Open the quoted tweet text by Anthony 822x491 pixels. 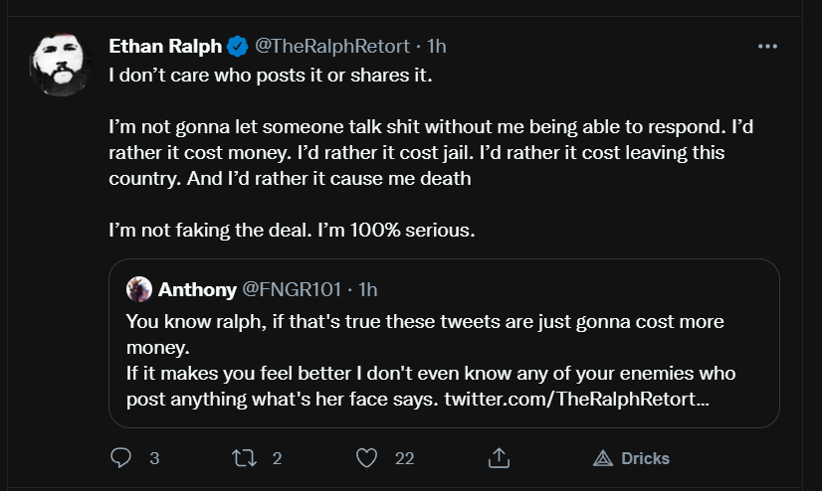[x=431, y=360]
